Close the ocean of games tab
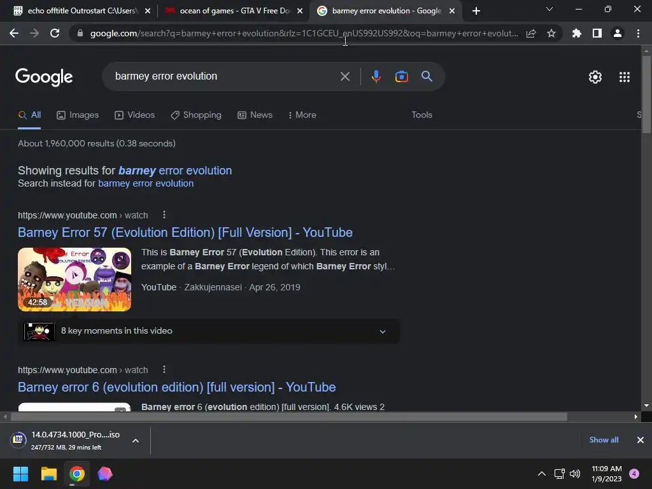Image resolution: width=652 pixels, height=489 pixels. tap(300, 11)
